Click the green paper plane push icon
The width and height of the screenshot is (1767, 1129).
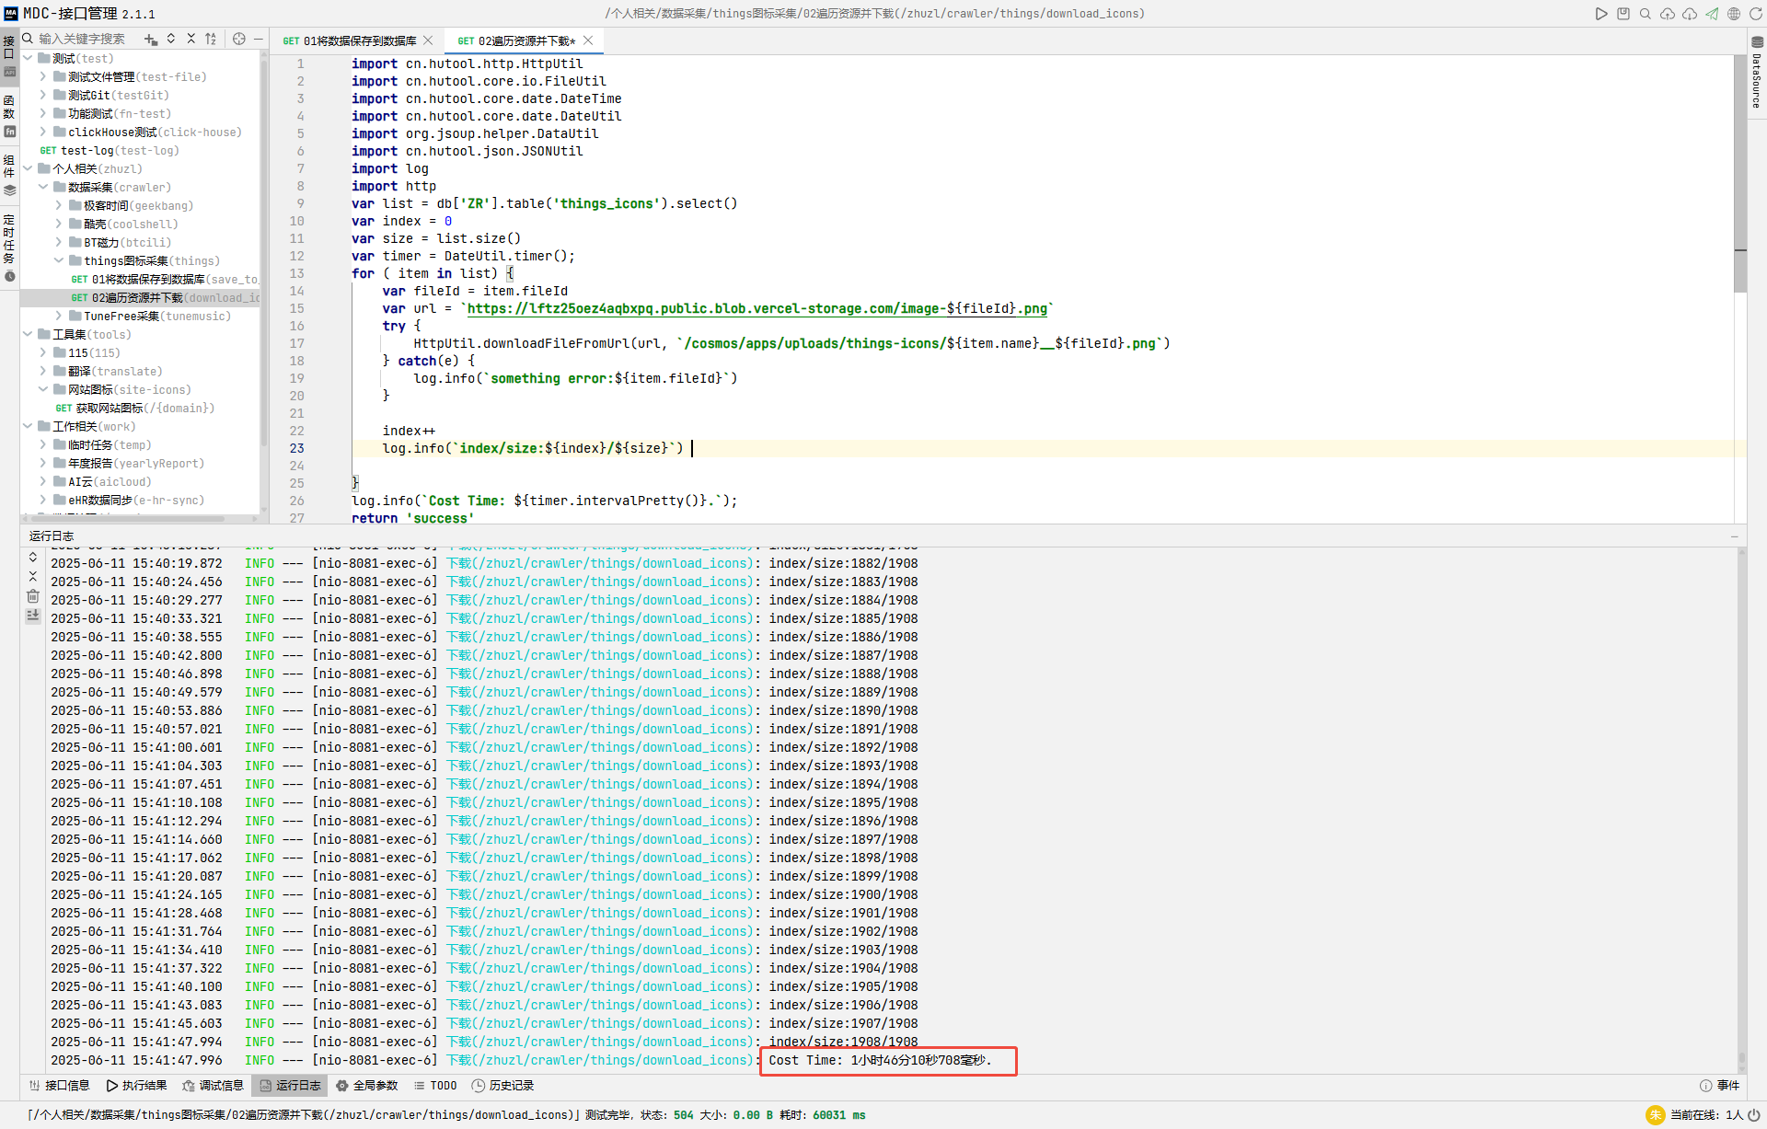(1712, 14)
